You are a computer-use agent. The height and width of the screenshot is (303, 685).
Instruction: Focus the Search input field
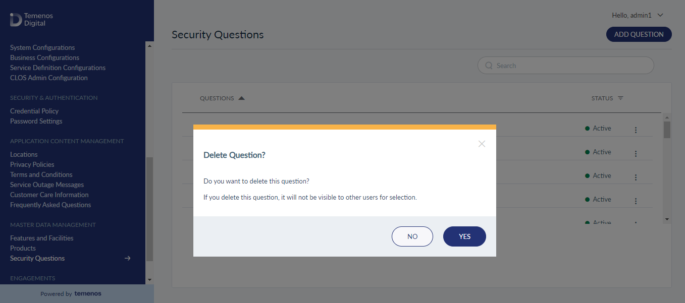click(x=565, y=66)
